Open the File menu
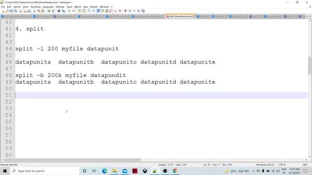Image resolution: width=312 pixels, height=175 pixels. pos(3,7)
